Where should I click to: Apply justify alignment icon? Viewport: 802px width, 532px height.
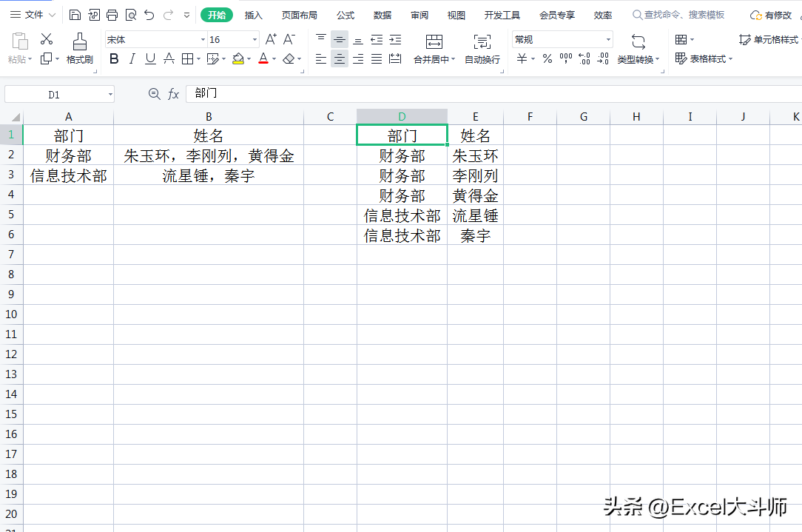point(377,59)
